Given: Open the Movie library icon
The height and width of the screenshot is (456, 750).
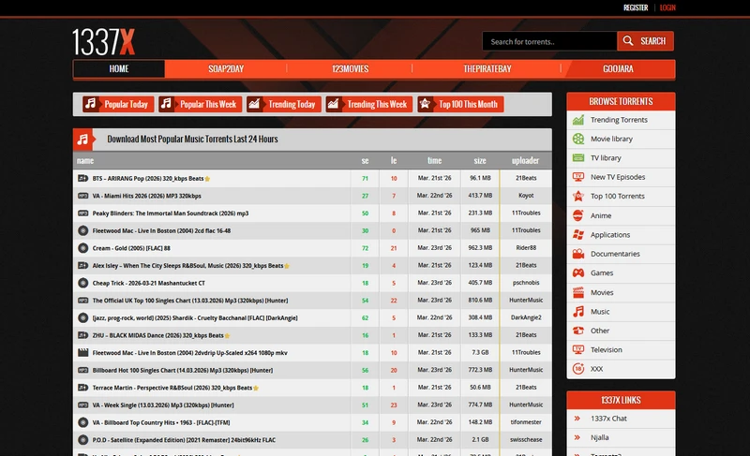Looking at the screenshot, I should (x=579, y=139).
